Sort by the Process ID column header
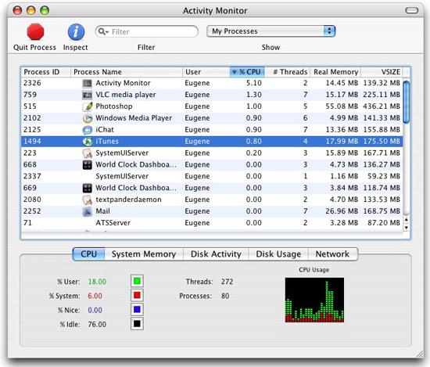Screen dimensions: 430x367 (x=46, y=72)
